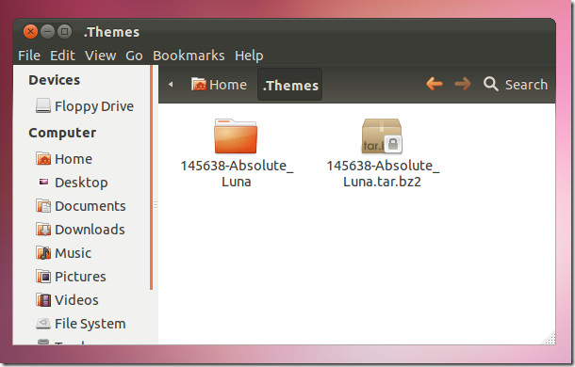Click the window resize grip corner
575x367 pixels.
pyautogui.click(x=550, y=339)
